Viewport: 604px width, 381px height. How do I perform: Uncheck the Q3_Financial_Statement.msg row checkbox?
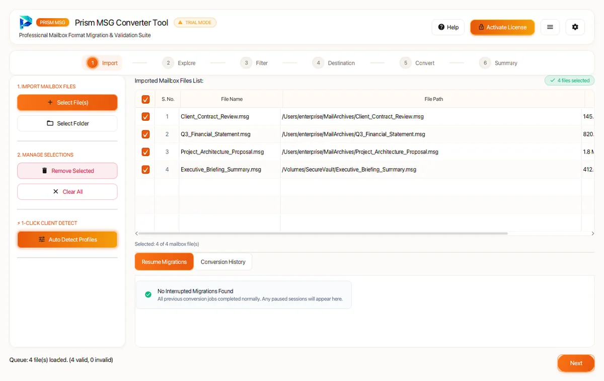click(145, 134)
